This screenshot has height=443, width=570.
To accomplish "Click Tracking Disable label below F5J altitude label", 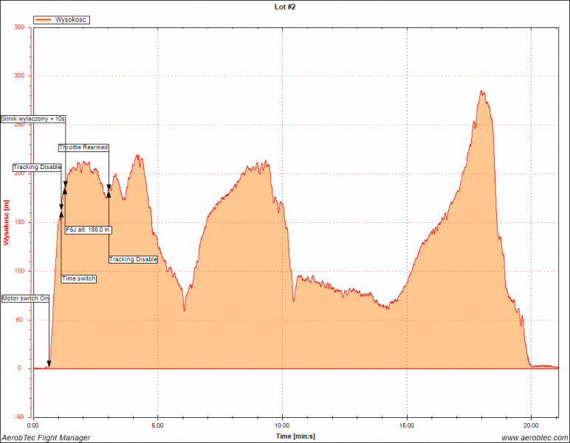I will click(133, 259).
